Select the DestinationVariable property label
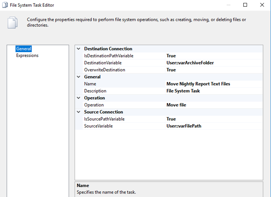Viewport: 271px width, 197px height. (x=103, y=63)
